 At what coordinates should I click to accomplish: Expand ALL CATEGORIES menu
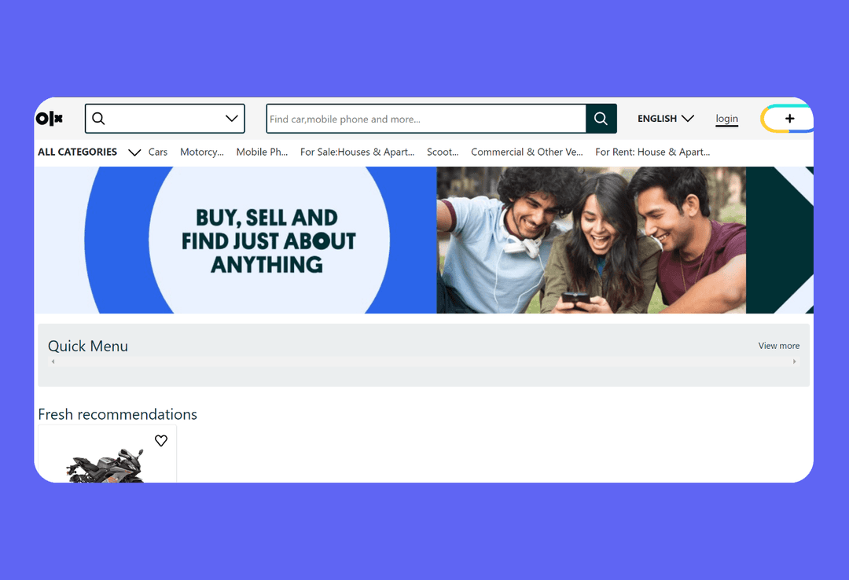(x=90, y=152)
